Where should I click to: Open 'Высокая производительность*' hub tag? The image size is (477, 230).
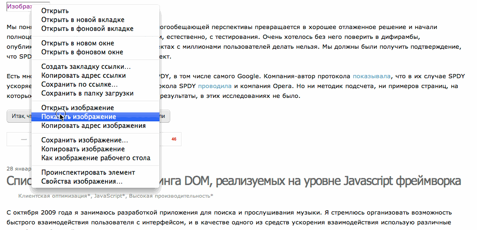coord(171,196)
